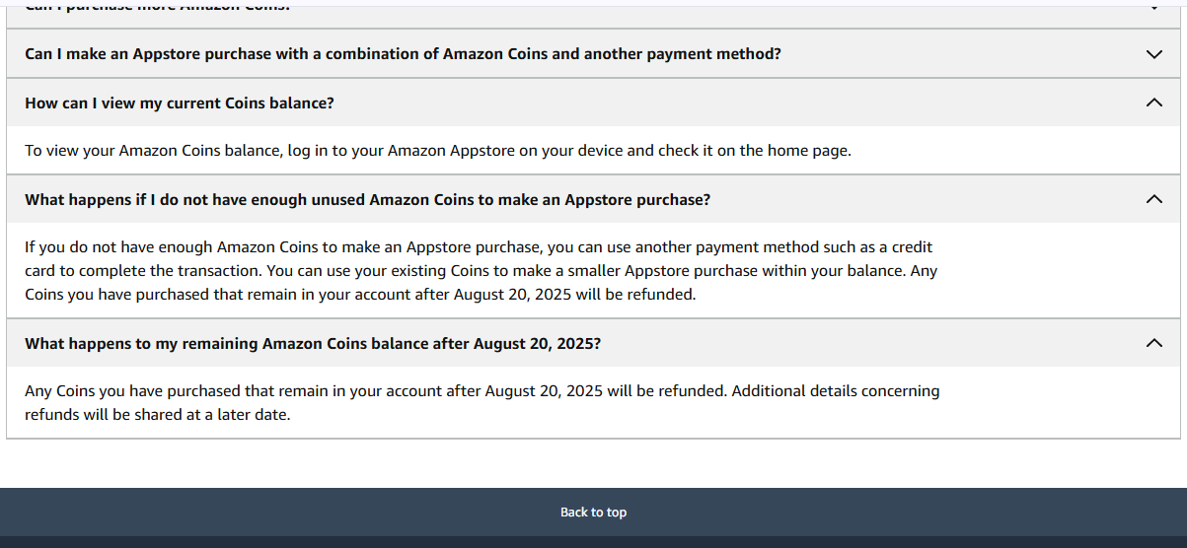Click the dark footer strip below Back to top
The image size is (1187, 548).
pyautogui.click(x=593, y=542)
